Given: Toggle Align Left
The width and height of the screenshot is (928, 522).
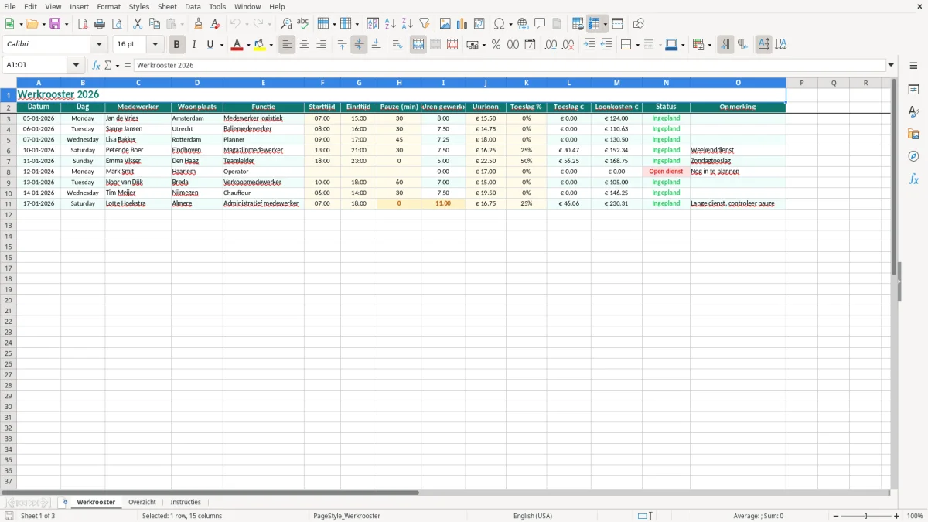Looking at the screenshot, I should [288, 45].
